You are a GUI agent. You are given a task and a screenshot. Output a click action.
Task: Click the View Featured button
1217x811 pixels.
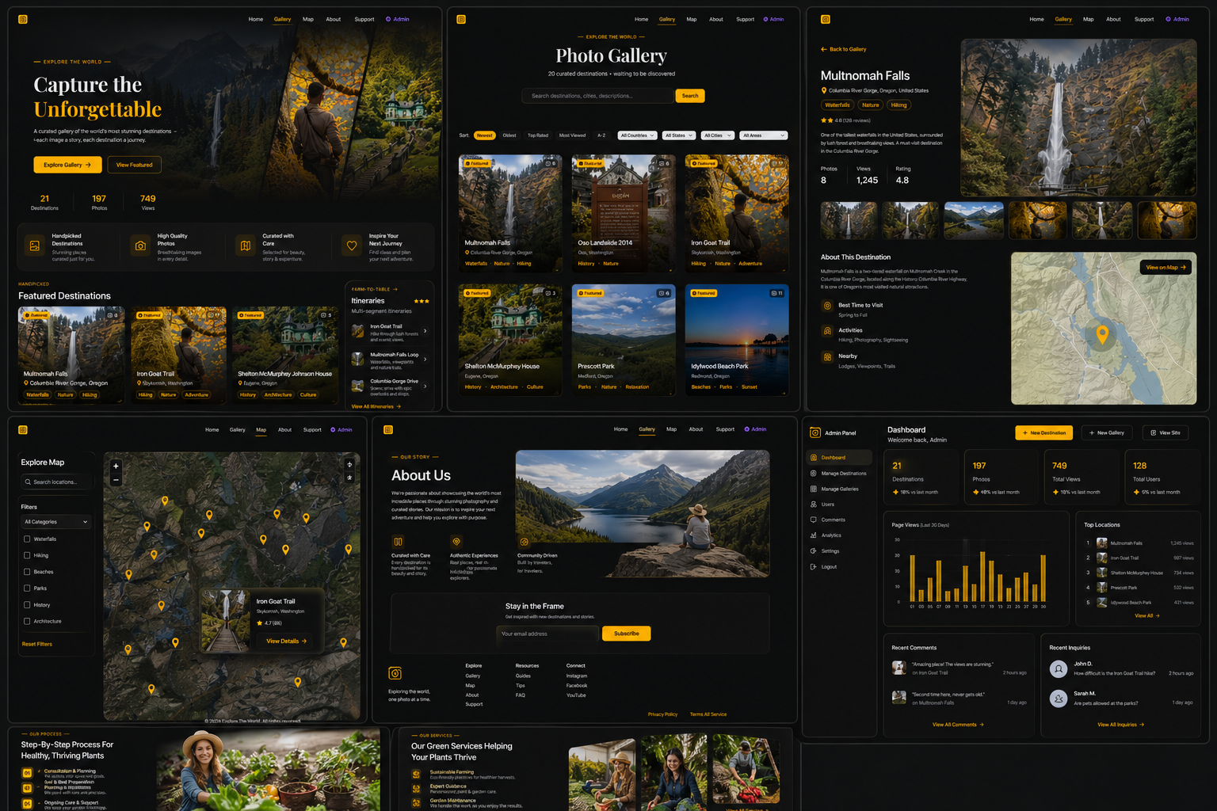(135, 165)
